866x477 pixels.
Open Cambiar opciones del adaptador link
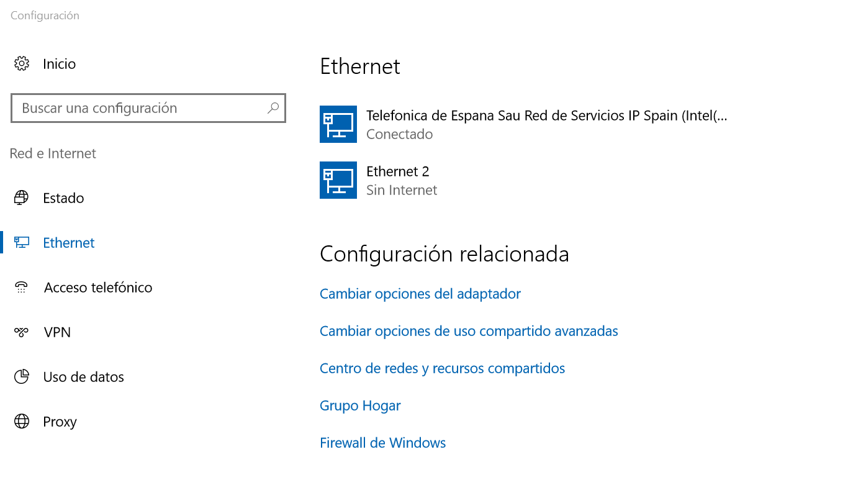coord(420,294)
